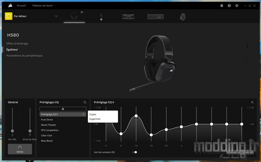The height and width of the screenshot is (162, 261).
Task: Go to the Accueil tab
Action: (21, 6)
